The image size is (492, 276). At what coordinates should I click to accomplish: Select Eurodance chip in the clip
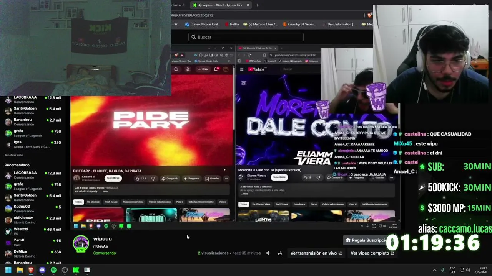[299, 204]
